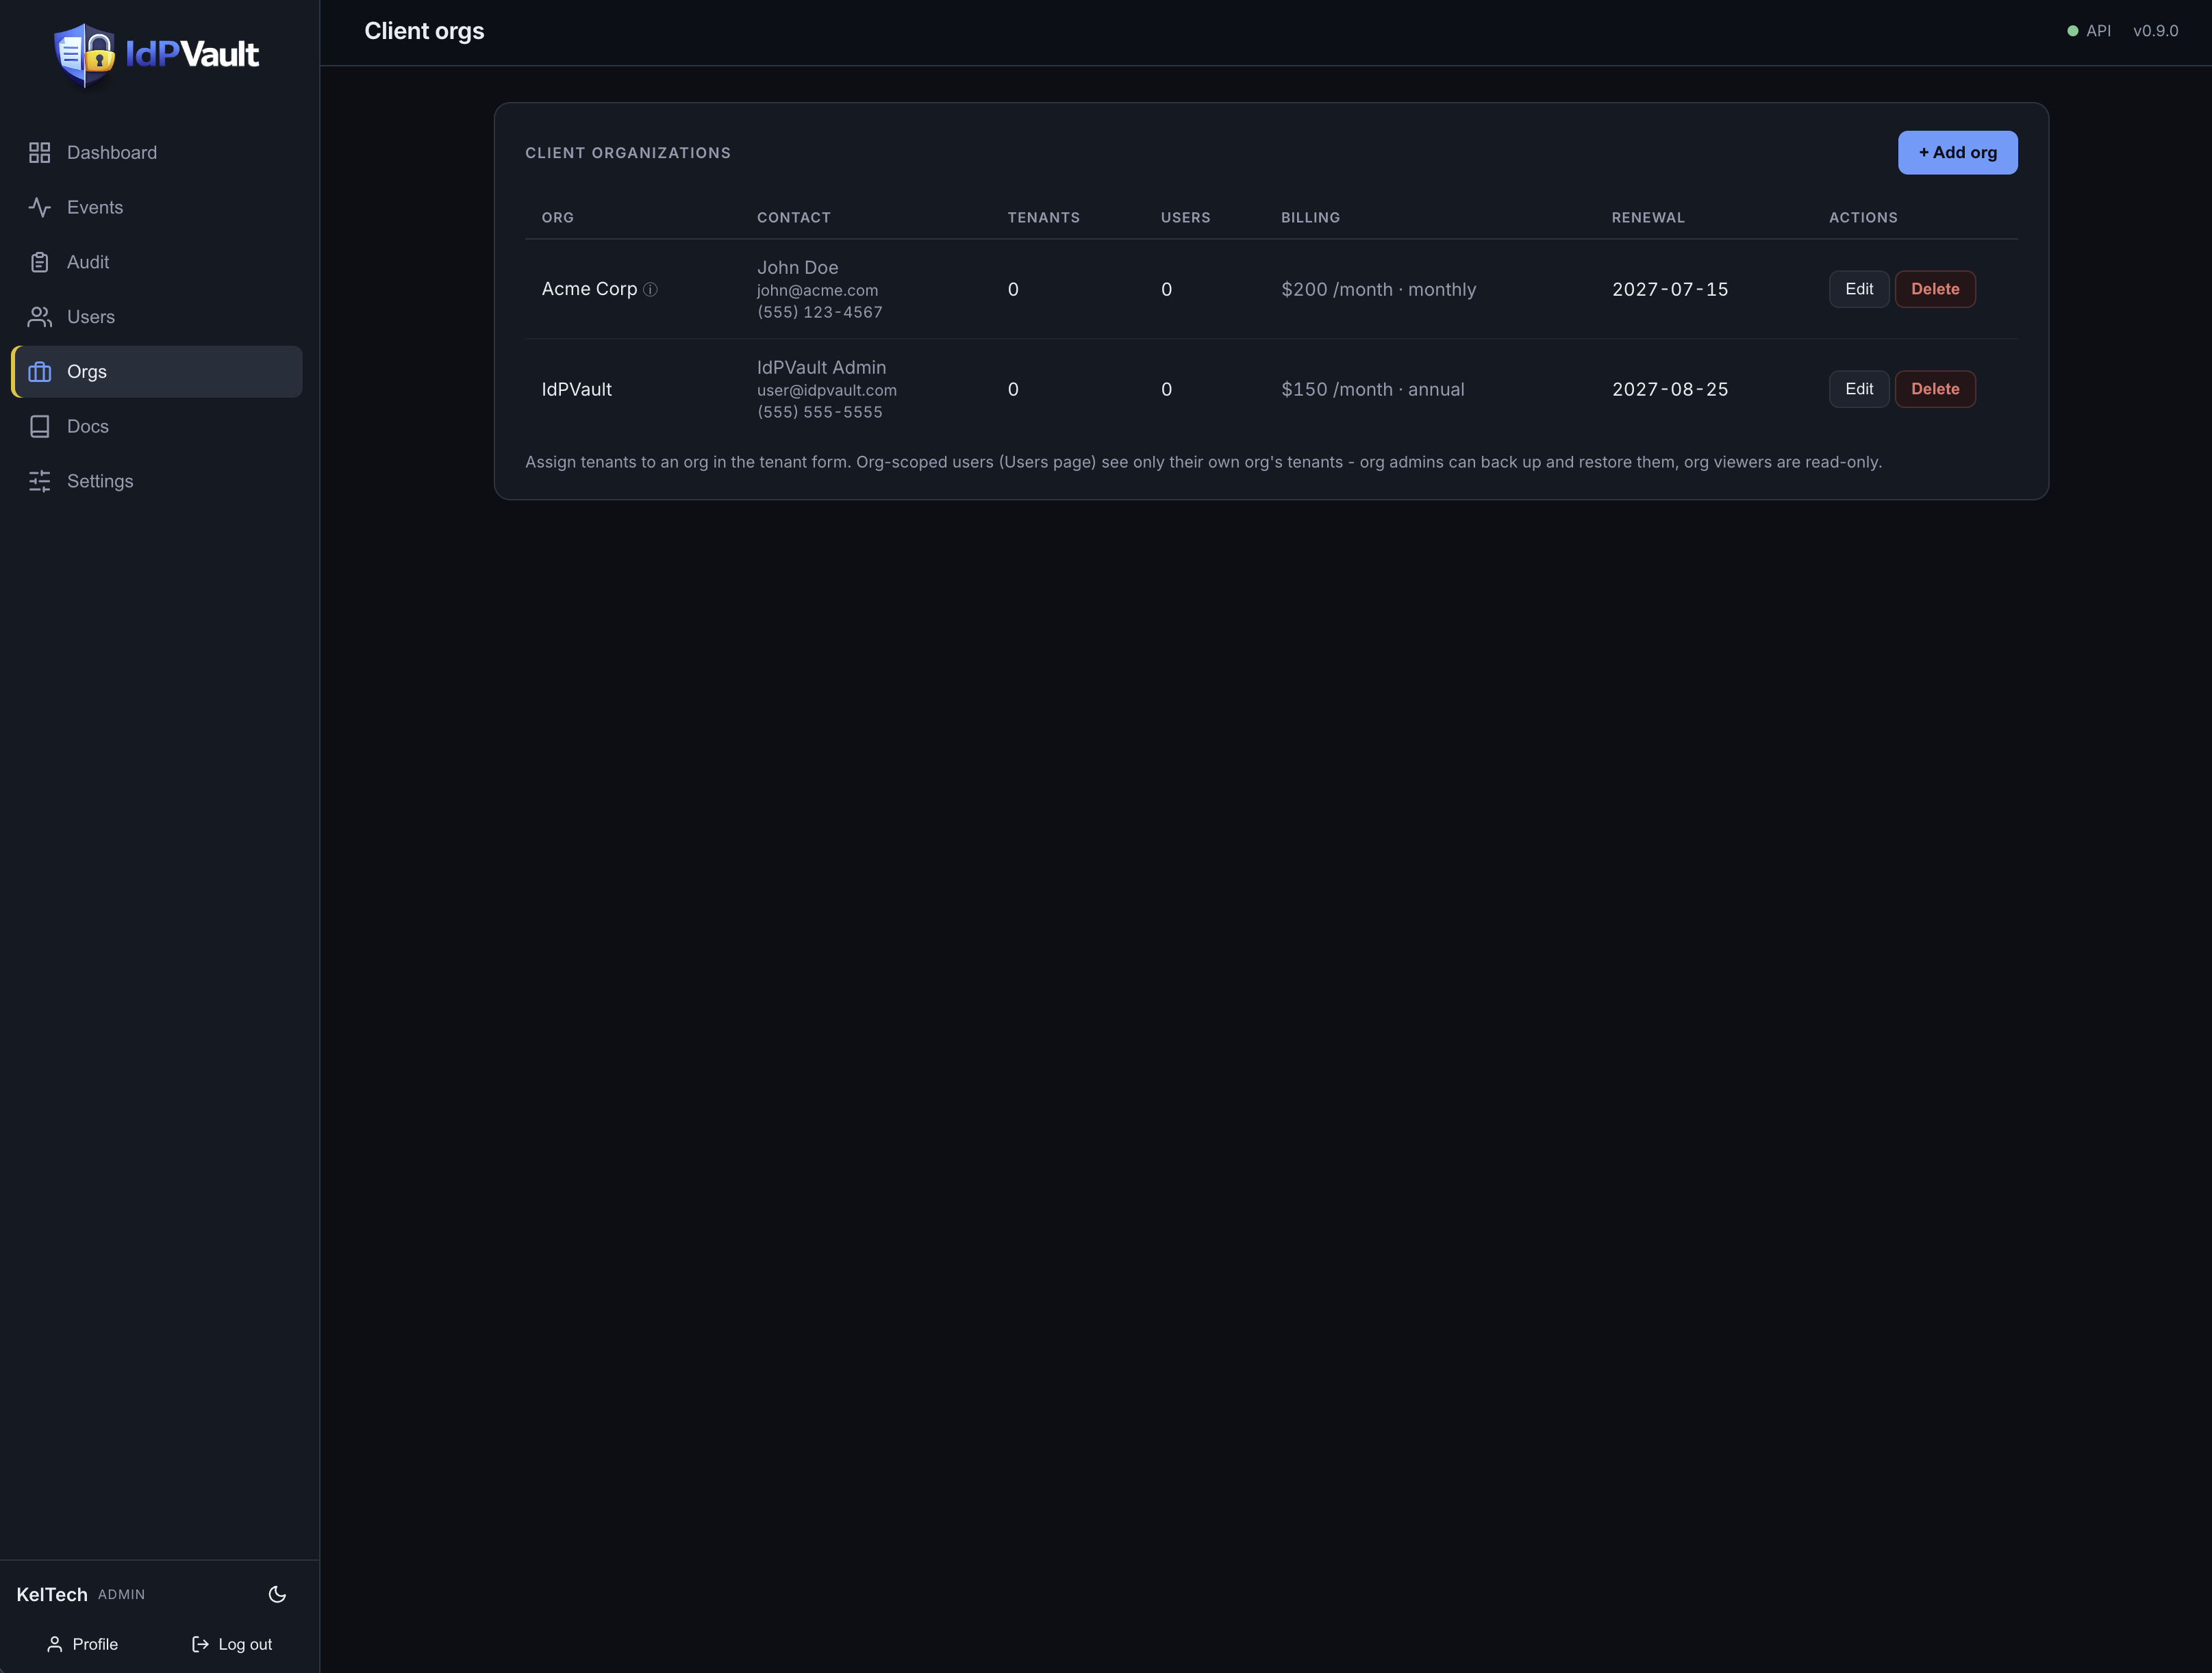Click the USERS column header
This screenshot has height=1673, width=2212.
[1185, 217]
